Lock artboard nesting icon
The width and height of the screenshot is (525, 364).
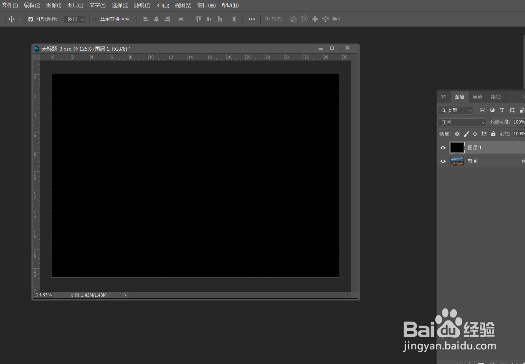(x=484, y=134)
